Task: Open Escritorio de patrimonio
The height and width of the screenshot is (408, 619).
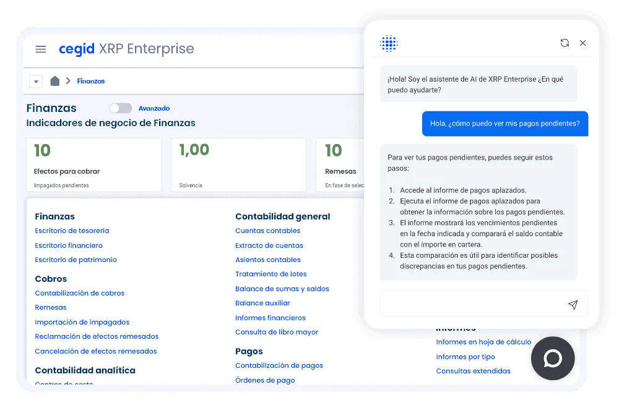Action: (x=76, y=260)
